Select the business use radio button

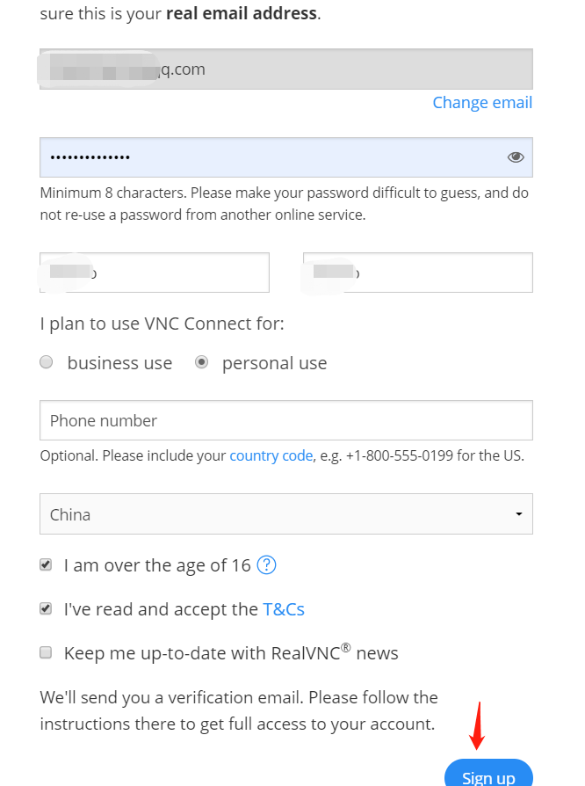[46, 361]
